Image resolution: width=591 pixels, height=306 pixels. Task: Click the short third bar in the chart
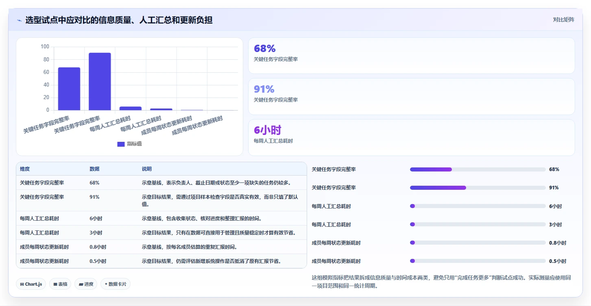pos(131,109)
